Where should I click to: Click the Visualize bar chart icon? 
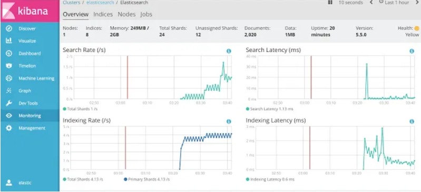[x=9, y=40]
